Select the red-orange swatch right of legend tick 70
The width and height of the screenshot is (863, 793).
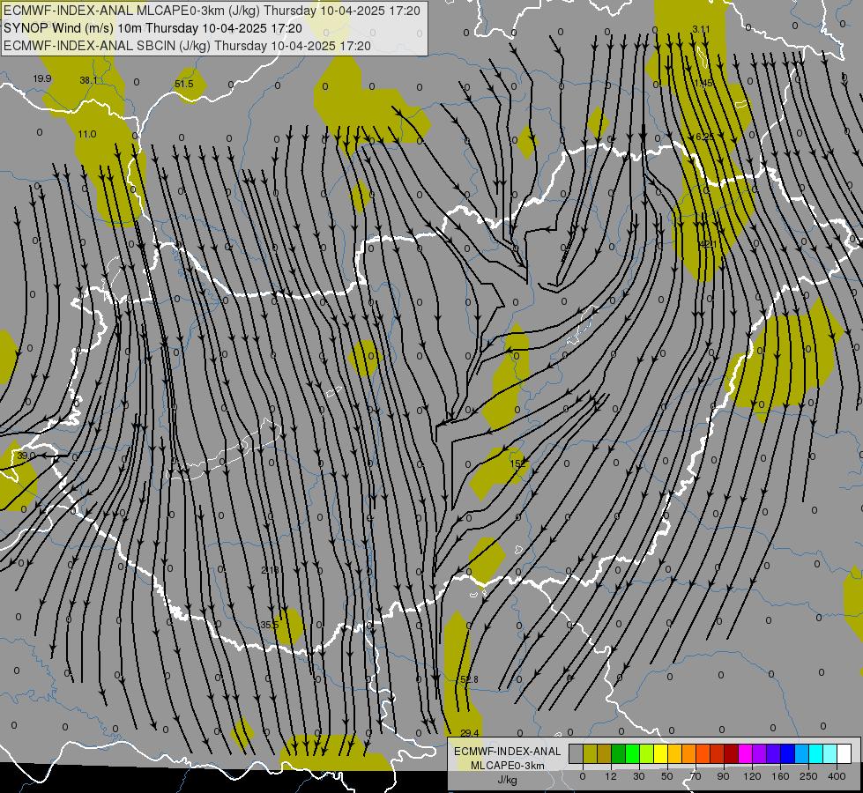tap(703, 753)
